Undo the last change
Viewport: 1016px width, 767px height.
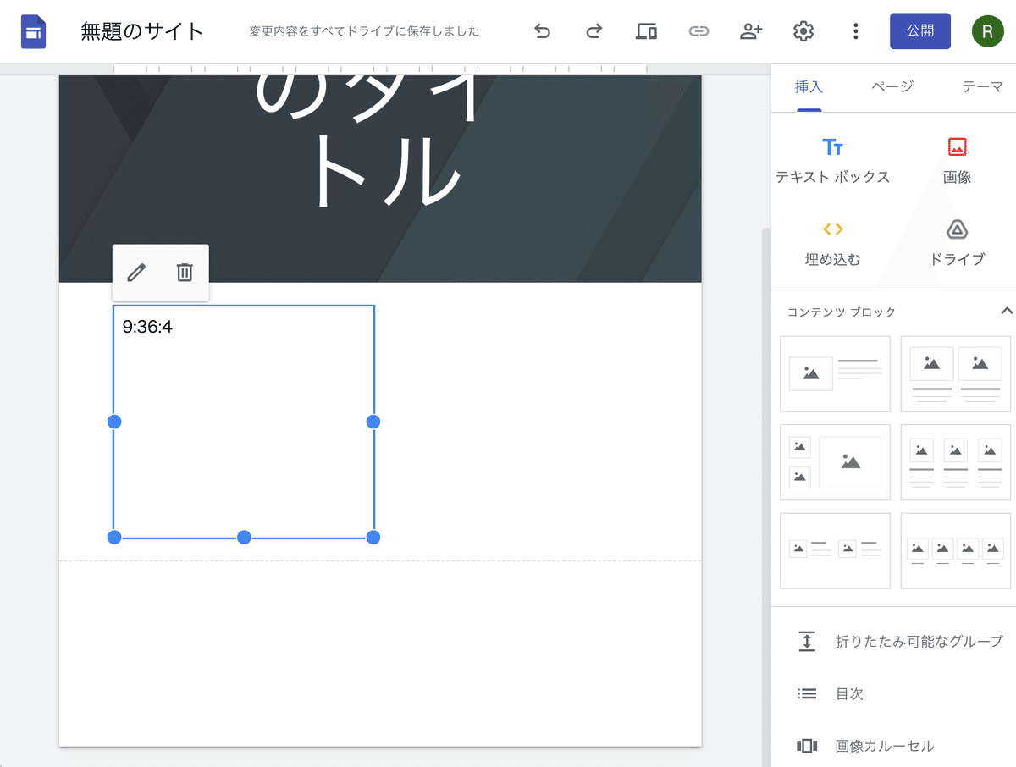point(543,32)
